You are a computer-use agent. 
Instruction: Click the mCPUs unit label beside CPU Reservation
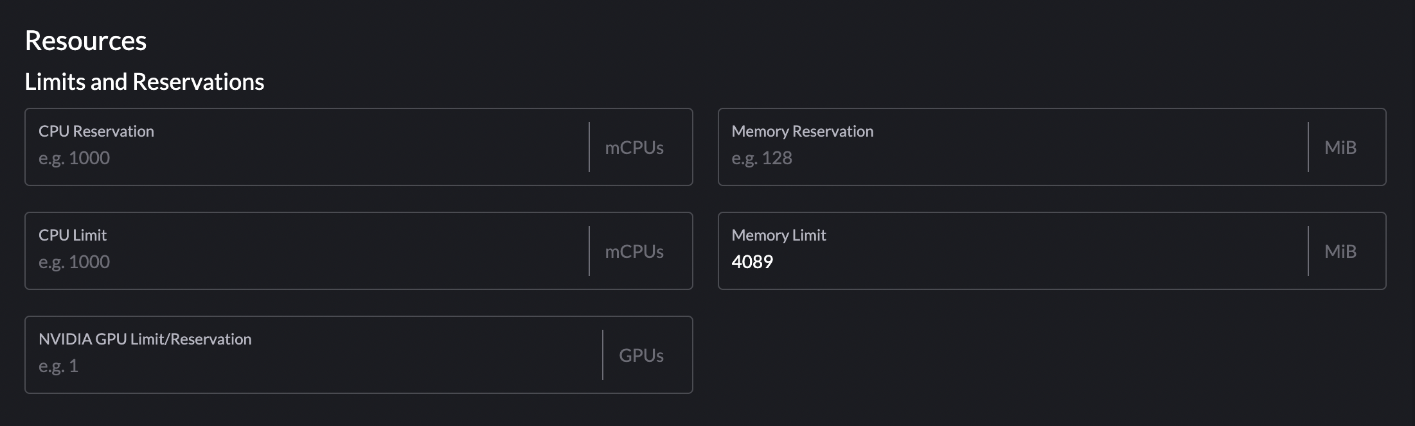634,147
